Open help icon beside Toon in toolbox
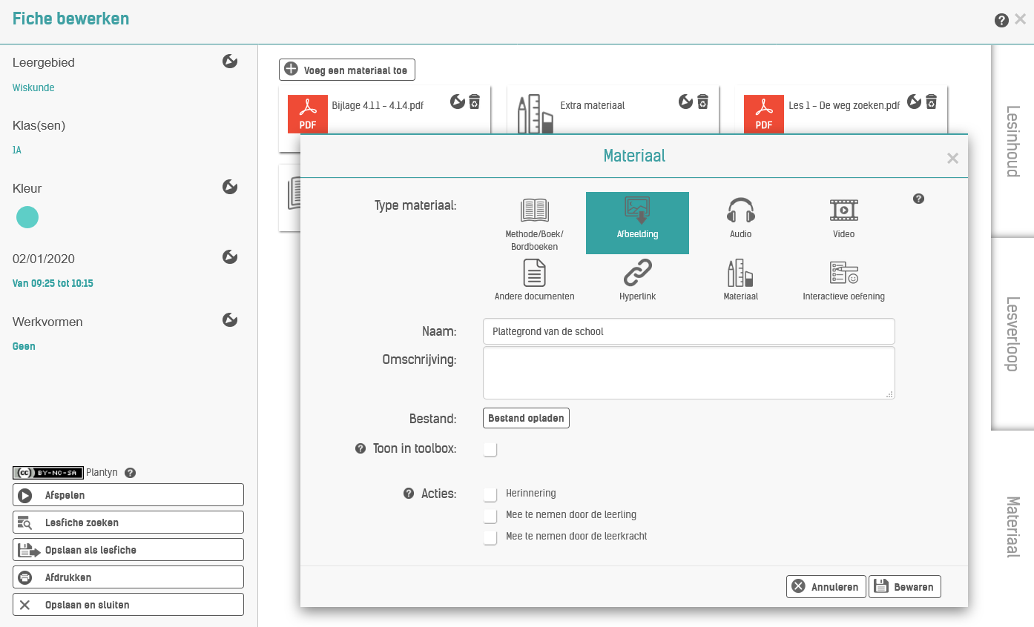The height and width of the screenshot is (627, 1034). pos(360,448)
